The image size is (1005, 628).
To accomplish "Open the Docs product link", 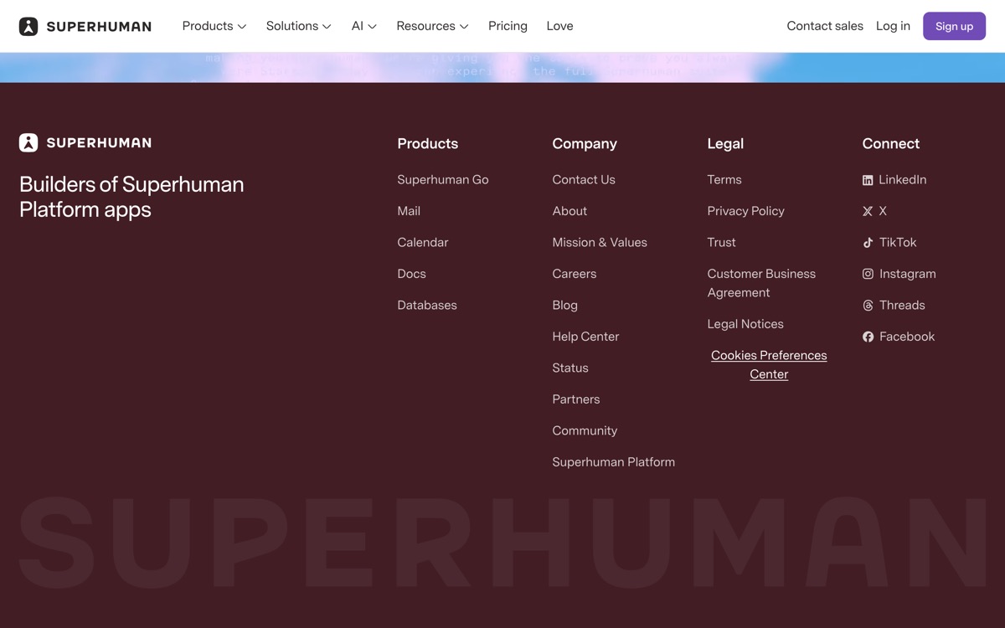I will tap(411, 274).
